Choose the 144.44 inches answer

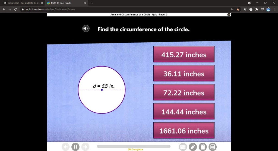[184, 111]
